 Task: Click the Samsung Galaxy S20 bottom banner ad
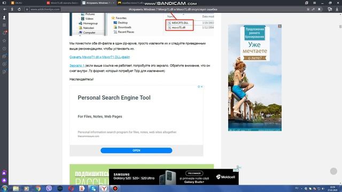(174, 177)
